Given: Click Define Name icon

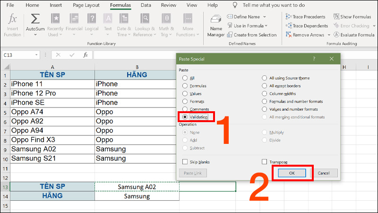Looking at the screenshot, I should (x=230, y=17).
